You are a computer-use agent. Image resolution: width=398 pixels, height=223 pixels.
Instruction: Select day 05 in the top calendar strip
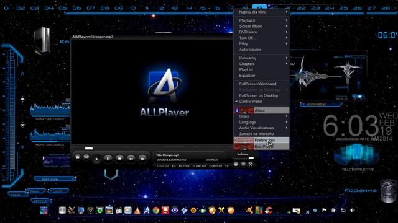pos(63,8)
